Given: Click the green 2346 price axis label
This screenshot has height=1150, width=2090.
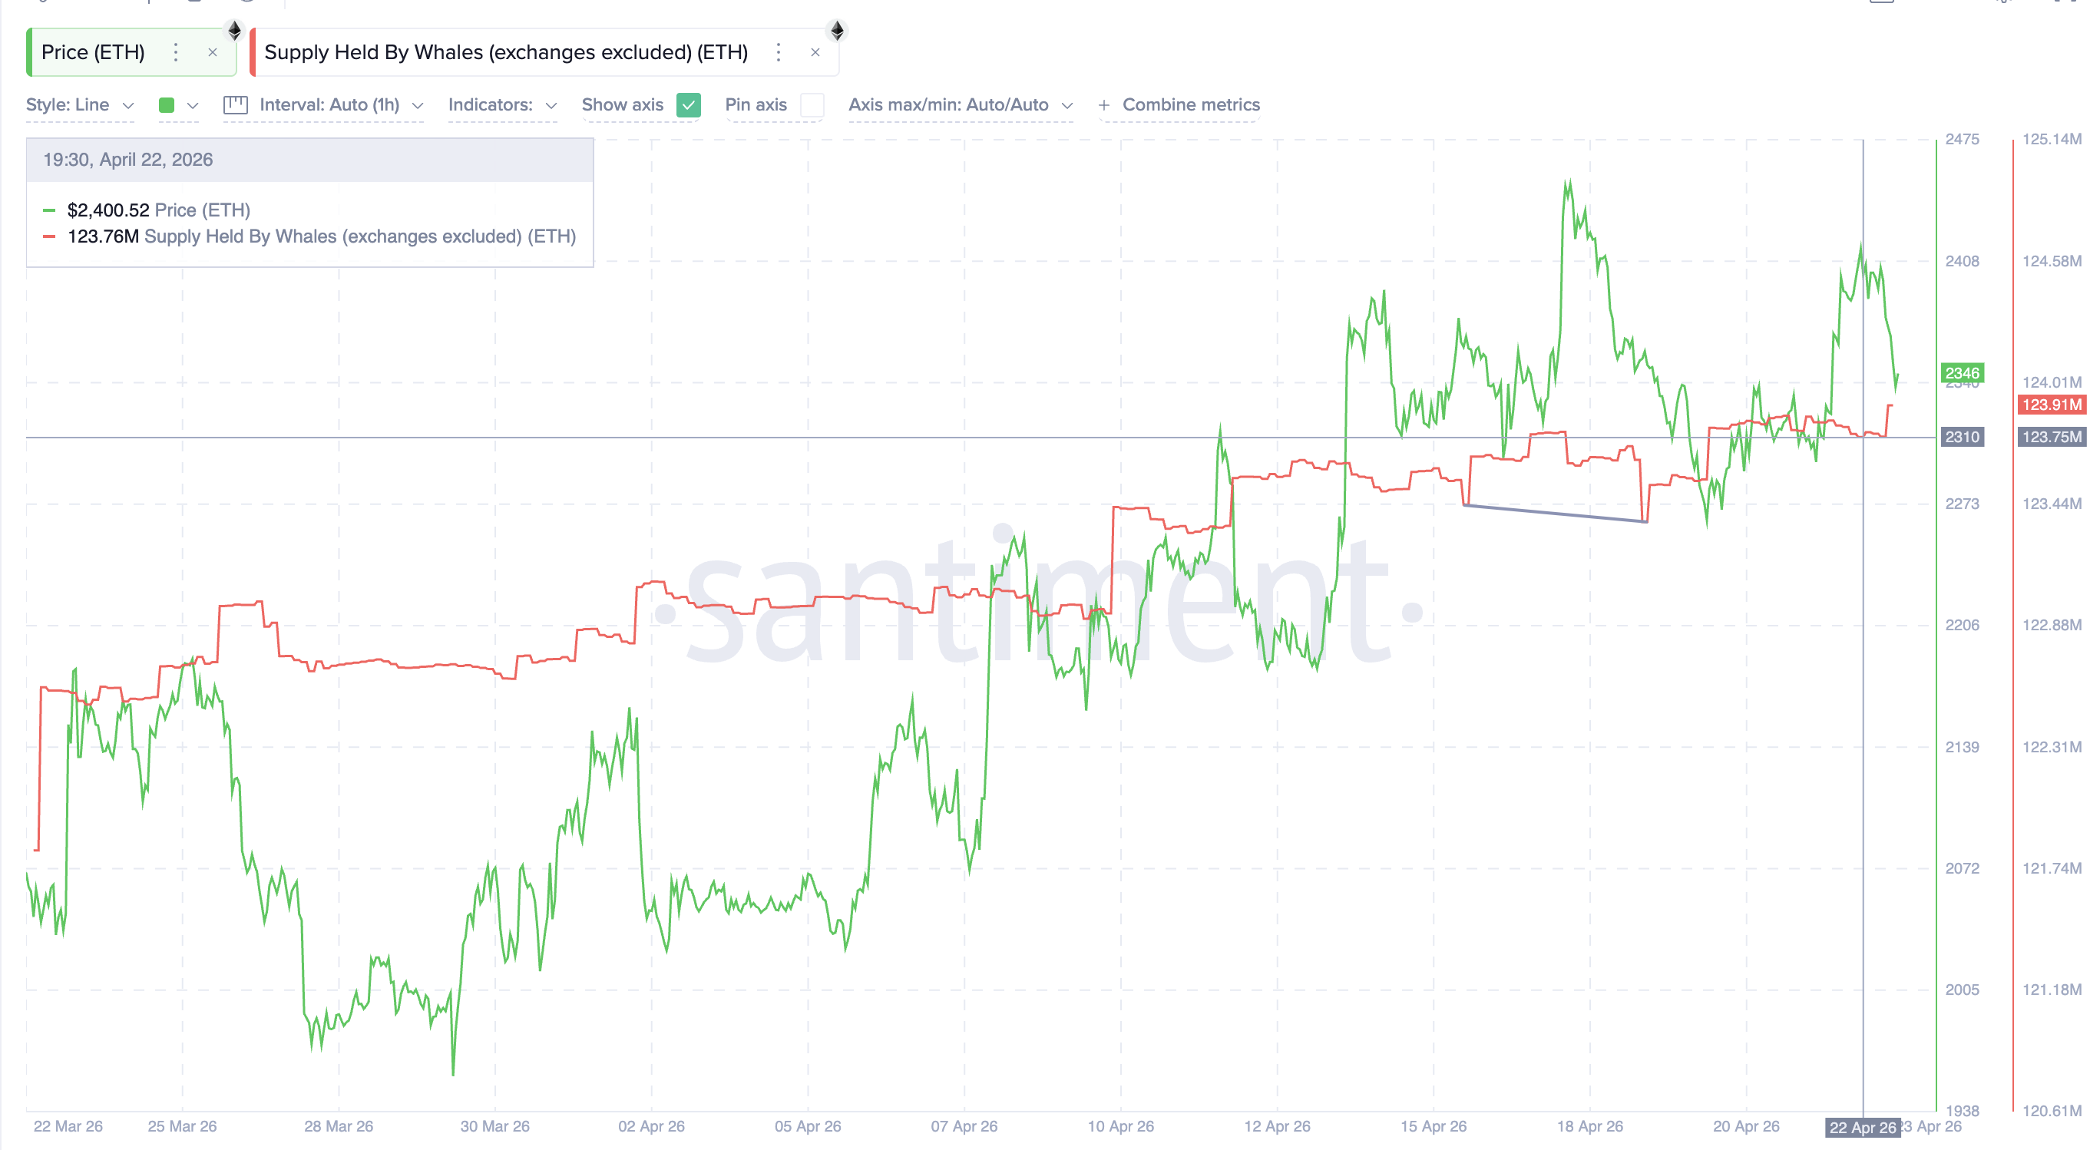Looking at the screenshot, I should click(x=1961, y=373).
